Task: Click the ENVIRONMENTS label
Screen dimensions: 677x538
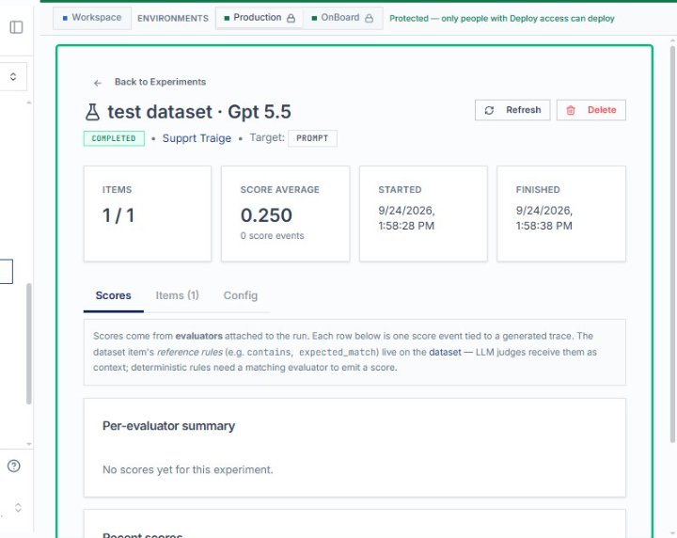Action: (173, 18)
